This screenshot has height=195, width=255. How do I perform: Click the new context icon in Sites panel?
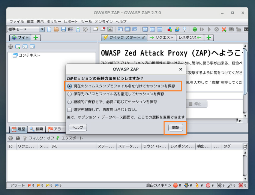[x=18, y=46]
